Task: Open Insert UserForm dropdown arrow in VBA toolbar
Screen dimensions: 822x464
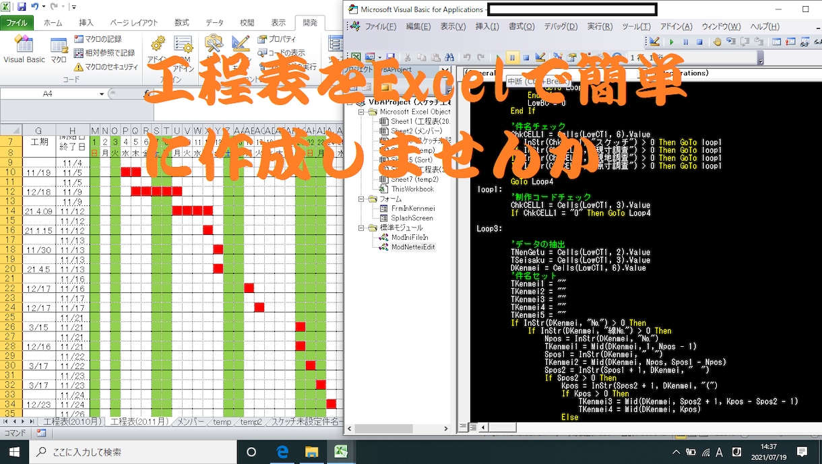Action: coord(379,57)
